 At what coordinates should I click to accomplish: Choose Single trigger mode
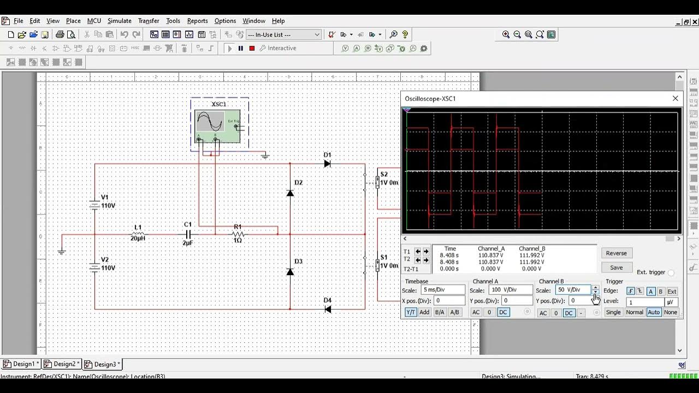tap(613, 312)
